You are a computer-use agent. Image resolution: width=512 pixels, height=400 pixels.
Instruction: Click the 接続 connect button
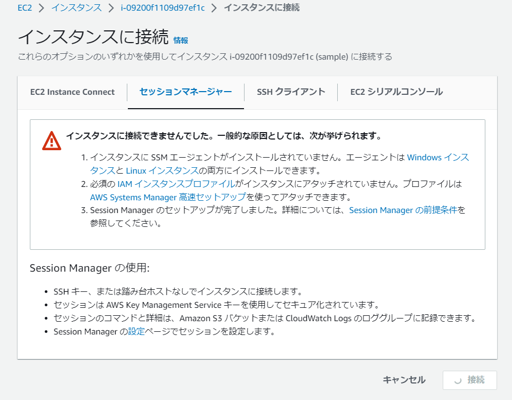coord(469,380)
